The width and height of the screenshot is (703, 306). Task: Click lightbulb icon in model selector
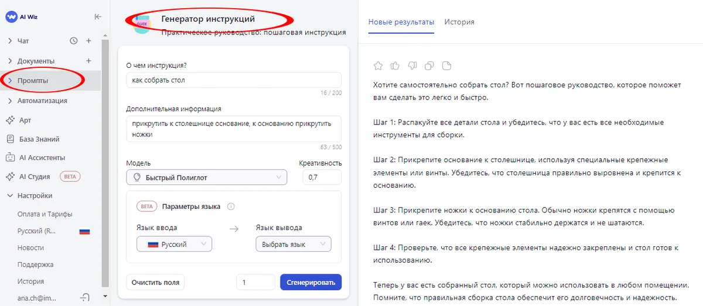[137, 177]
